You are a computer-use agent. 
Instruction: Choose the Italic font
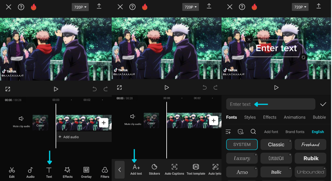point(276,172)
